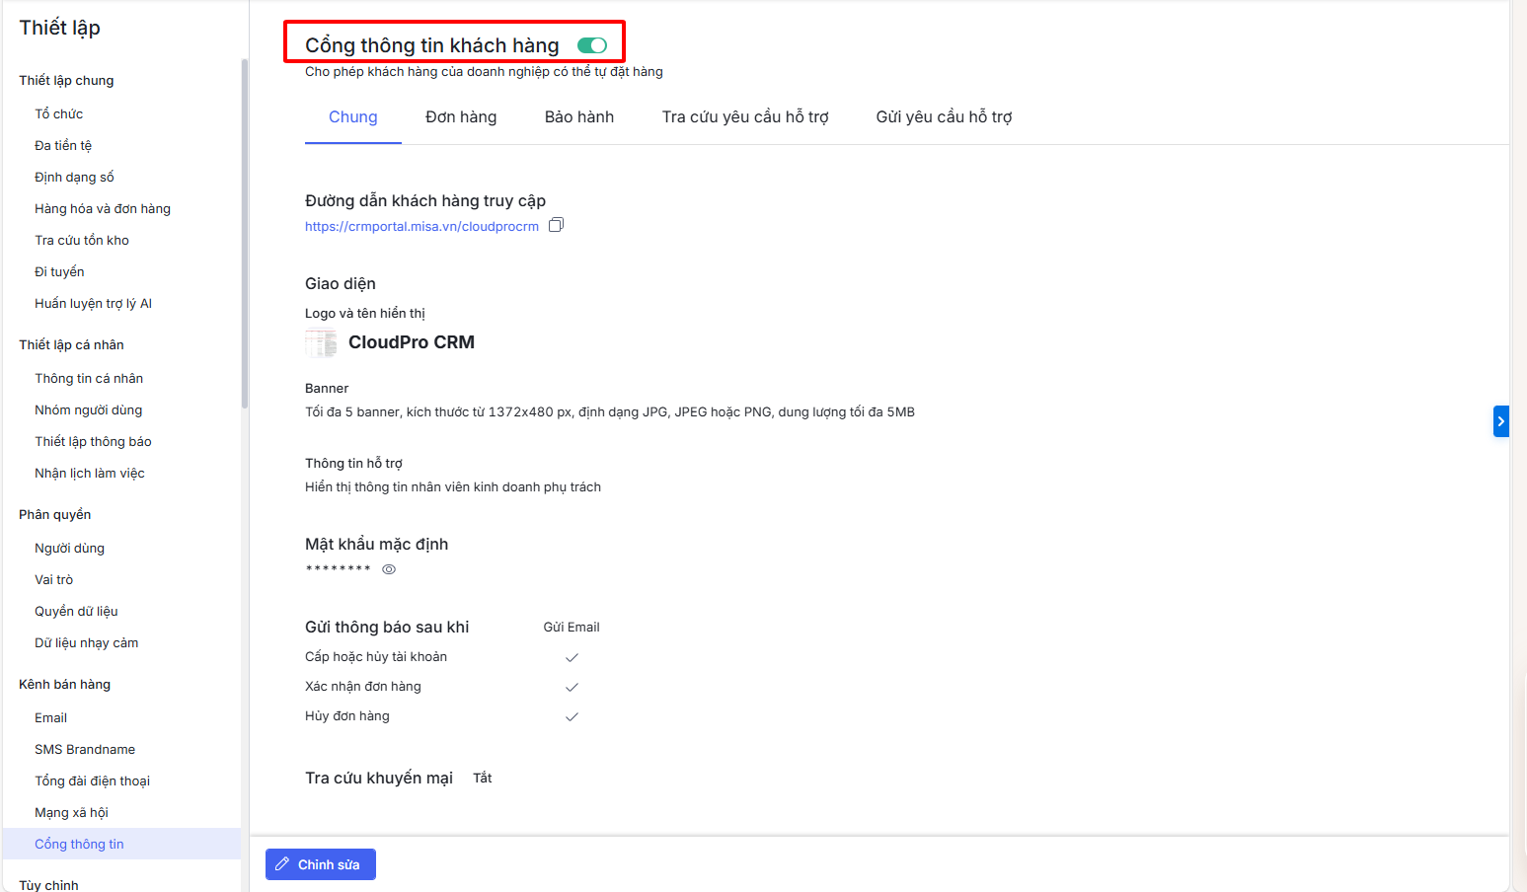Open SMS Brandname channel settings

point(85,750)
